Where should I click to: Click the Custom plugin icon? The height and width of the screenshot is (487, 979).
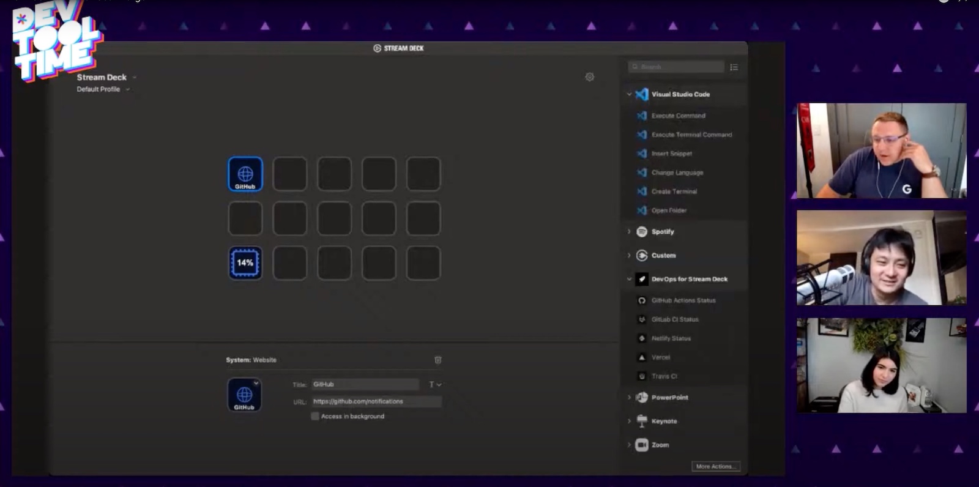pyautogui.click(x=642, y=255)
